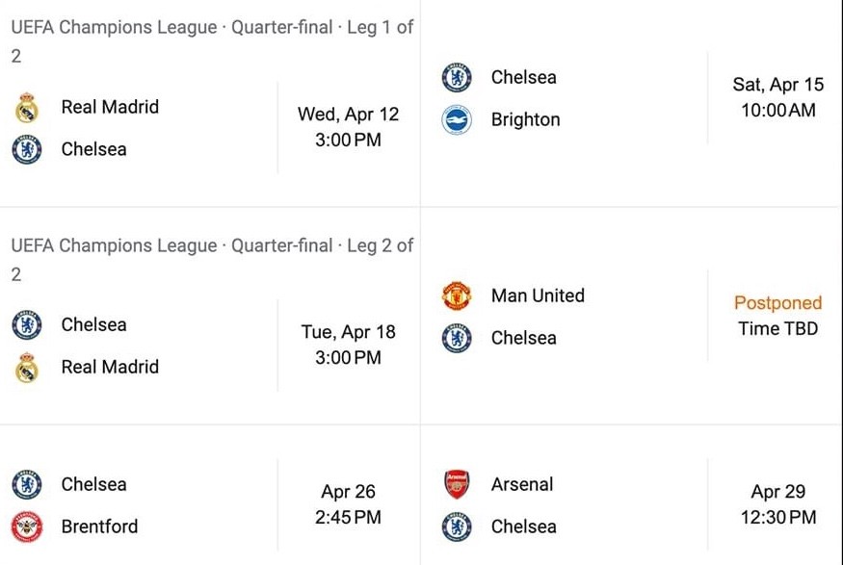Click the Manchester United crest

tap(456, 296)
